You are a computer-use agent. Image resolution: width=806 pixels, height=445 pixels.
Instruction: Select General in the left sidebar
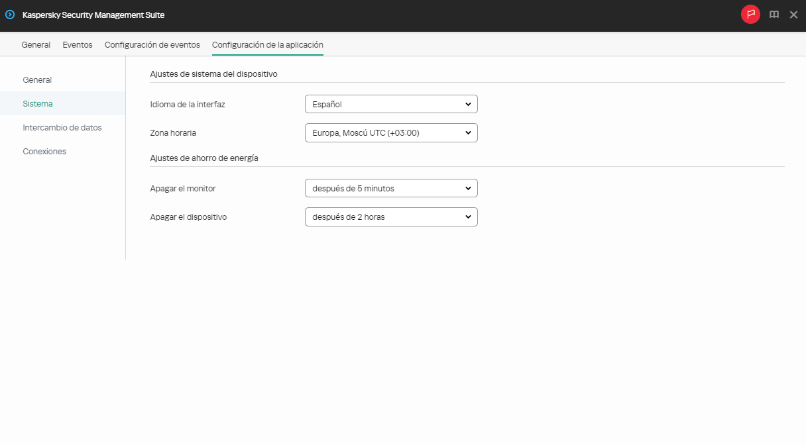pyautogui.click(x=37, y=79)
